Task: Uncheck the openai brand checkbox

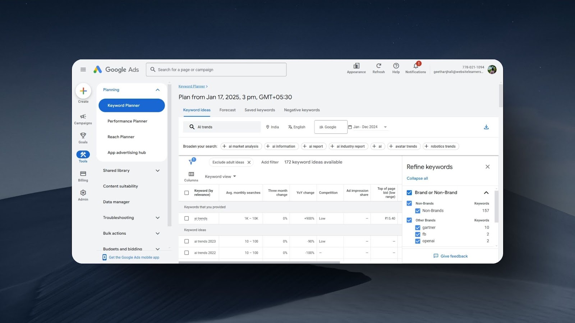Action: pyautogui.click(x=418, y=241)
